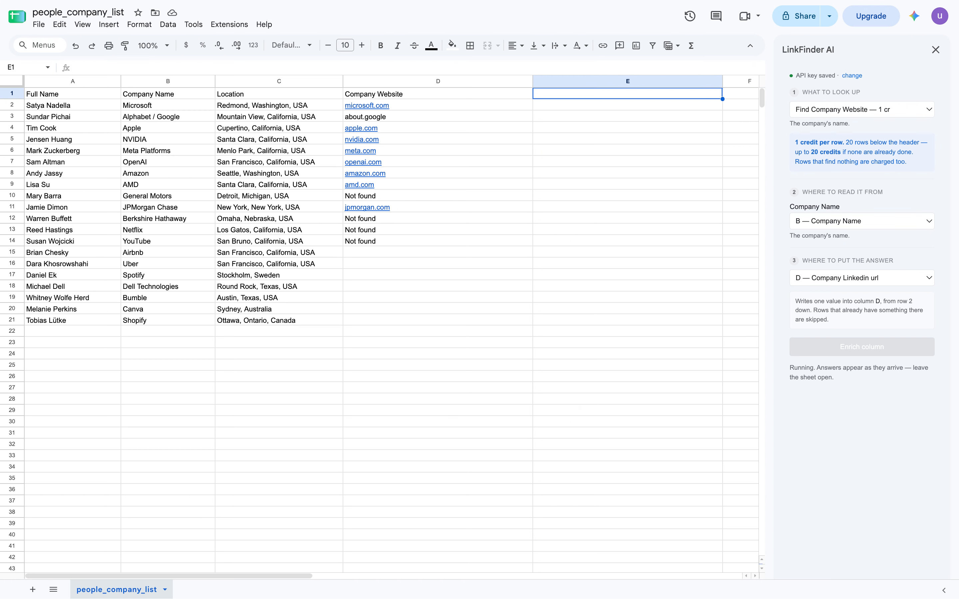Decrease decimal places

[219, 45]
